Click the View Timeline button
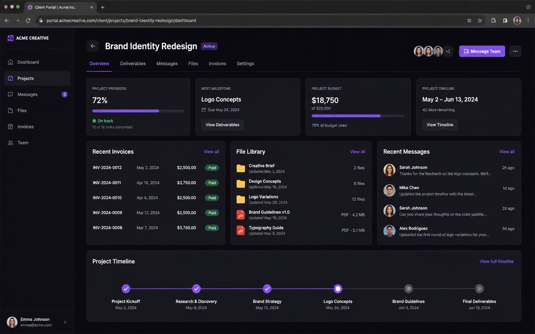Viewport: 535px width, 334px height. click(440, 125)
